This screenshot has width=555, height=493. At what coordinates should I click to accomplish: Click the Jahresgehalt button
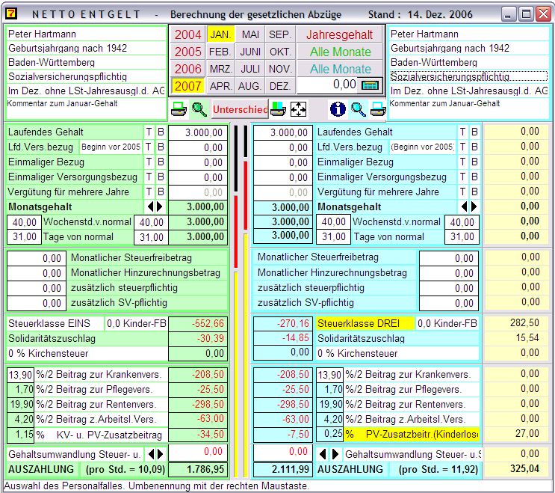(341, 34)
